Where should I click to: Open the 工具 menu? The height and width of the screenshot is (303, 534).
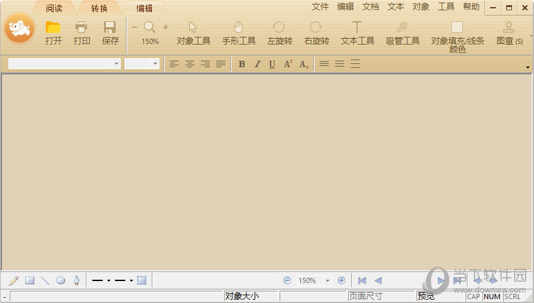click(446, 7)
